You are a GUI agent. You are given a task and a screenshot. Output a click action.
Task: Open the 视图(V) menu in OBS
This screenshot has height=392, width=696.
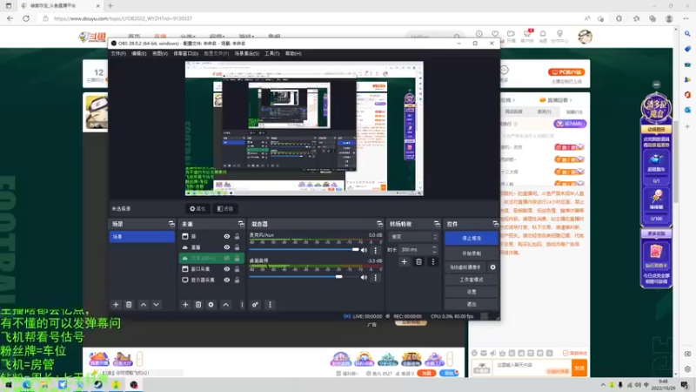[x=160, y=53]
